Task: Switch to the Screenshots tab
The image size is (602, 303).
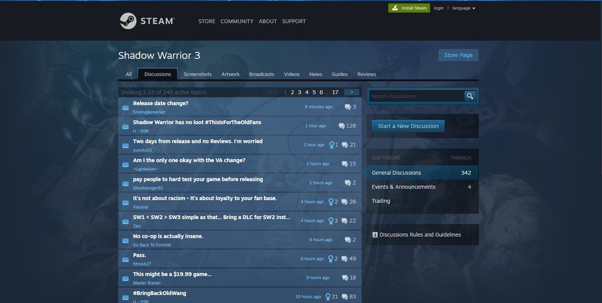Action: [x=198, y=74]
